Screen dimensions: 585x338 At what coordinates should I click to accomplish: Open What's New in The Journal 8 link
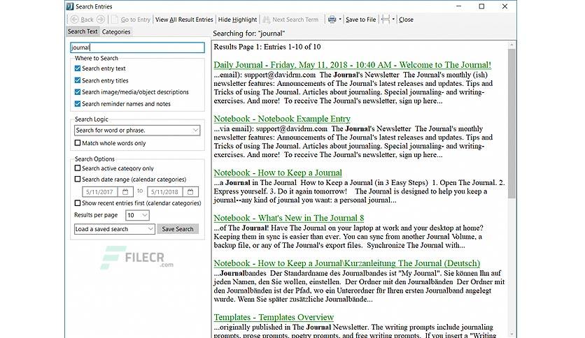pyautogui.click(x=289, y=218)
